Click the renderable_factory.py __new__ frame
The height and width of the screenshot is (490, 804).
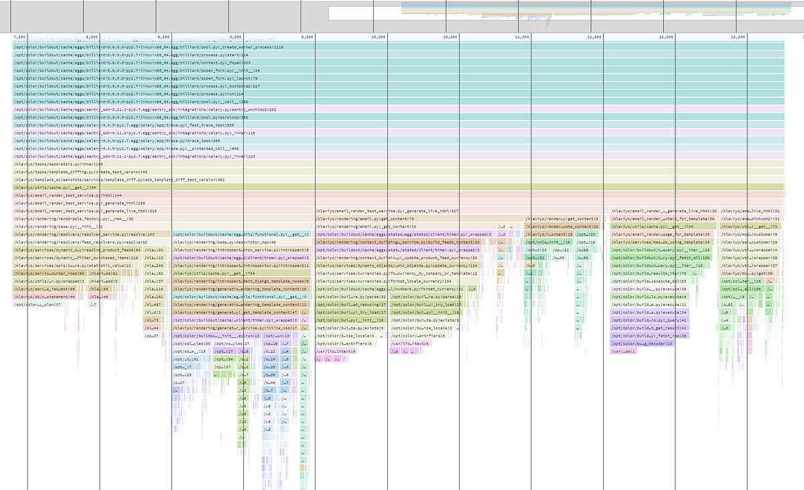(87, 218)
